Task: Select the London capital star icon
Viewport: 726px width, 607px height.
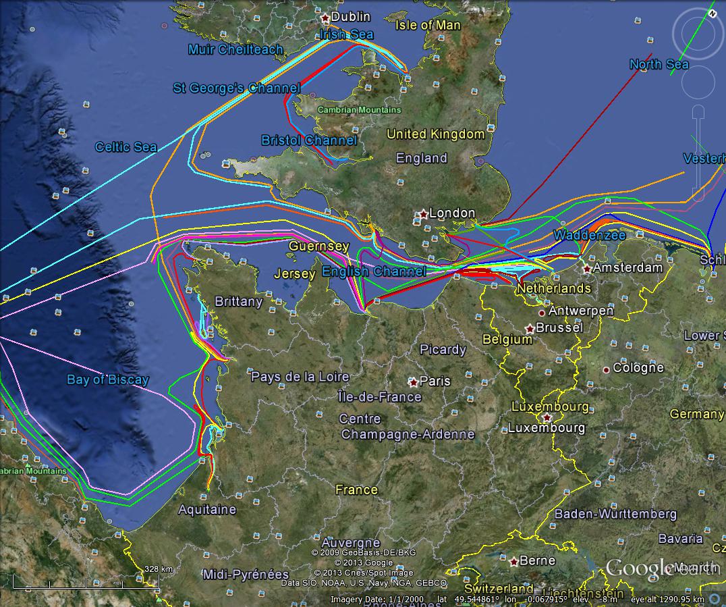Action: 423,213
